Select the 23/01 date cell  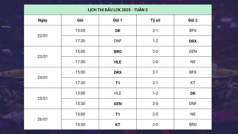[x=43, y=57]
